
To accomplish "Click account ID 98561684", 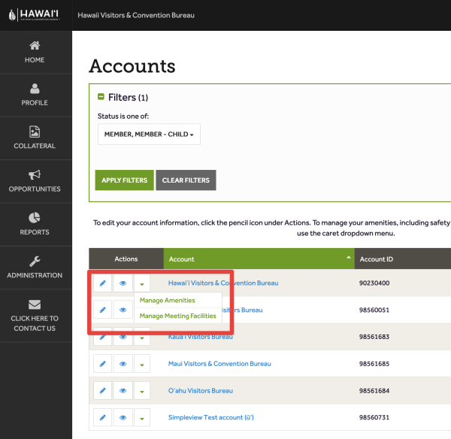I will (374, 391).
